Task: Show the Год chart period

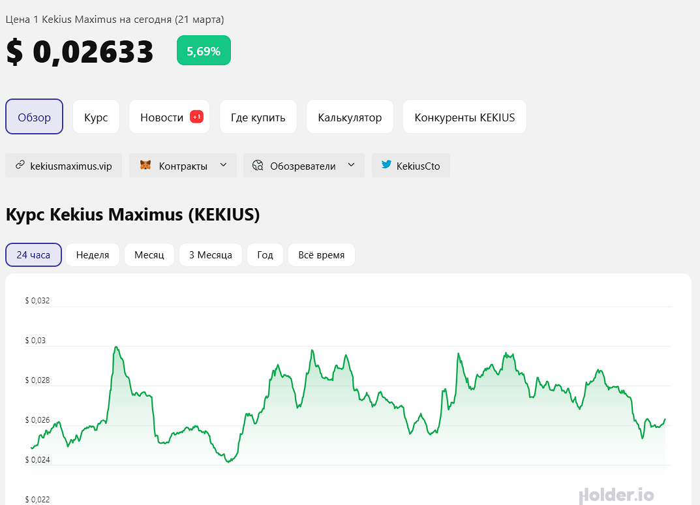Action: click(x=265, y=254)
